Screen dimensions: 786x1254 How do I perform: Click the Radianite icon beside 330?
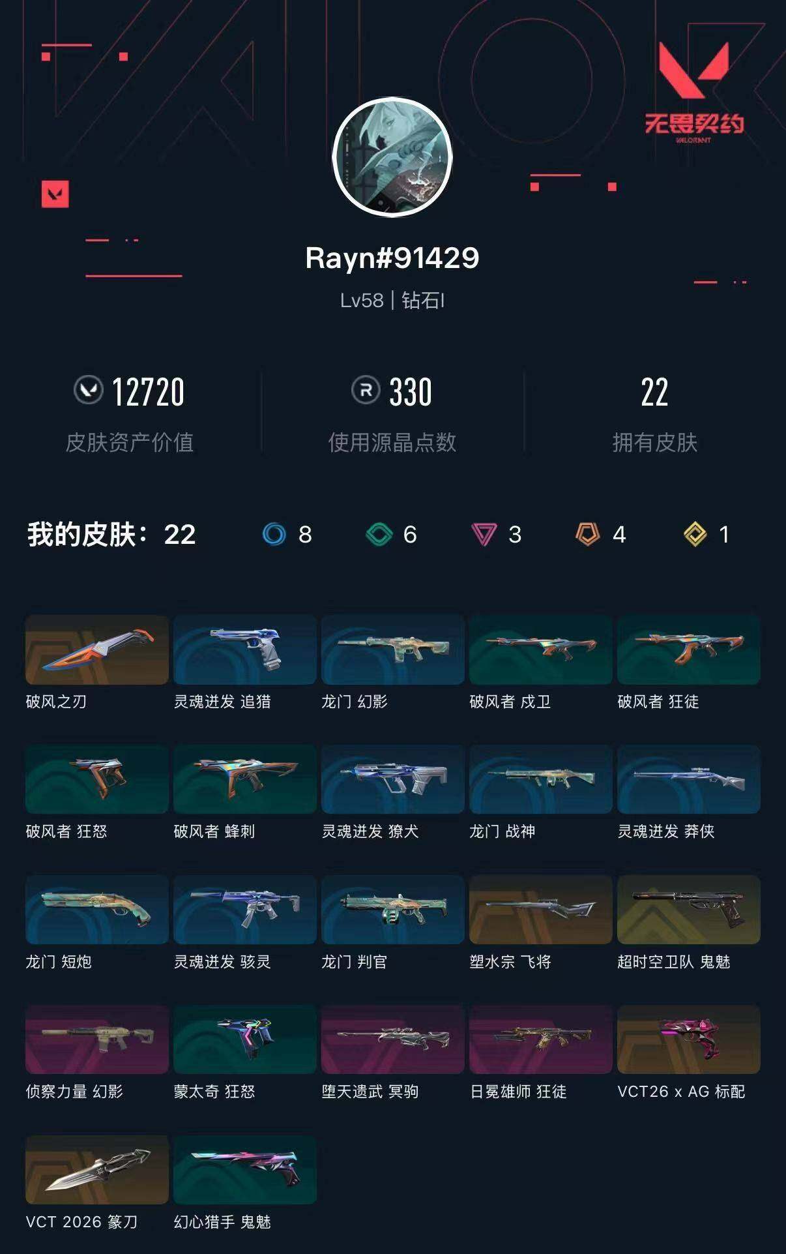(x=366, y=390)
